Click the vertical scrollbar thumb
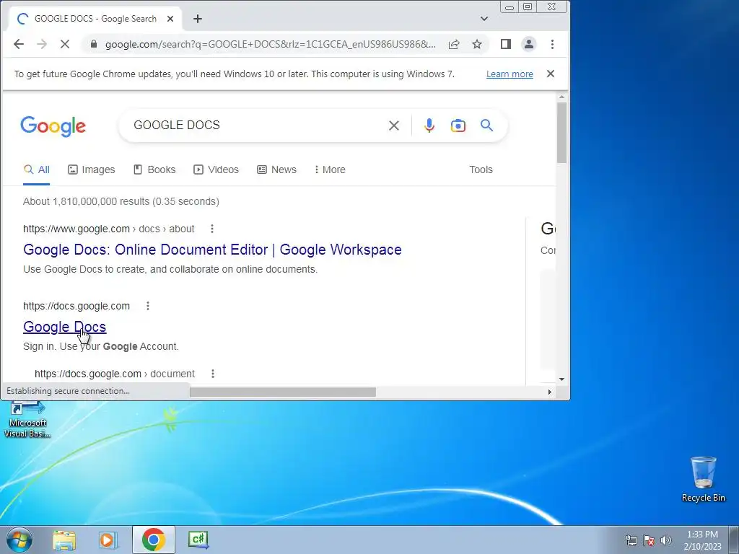The width and height of the screenshot is (739, 554). point(561,133)
